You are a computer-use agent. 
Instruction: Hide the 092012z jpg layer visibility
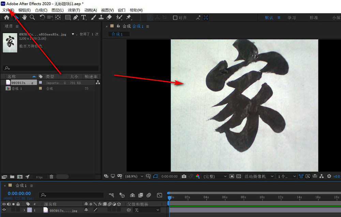(x=4, y=210)
